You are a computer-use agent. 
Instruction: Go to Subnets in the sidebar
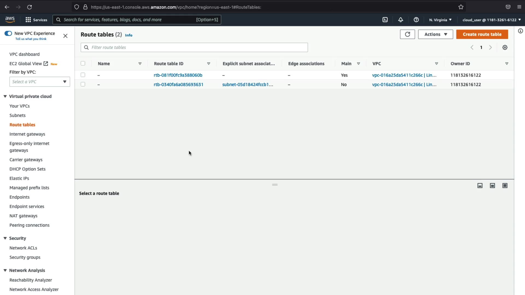tap(17, 115)
